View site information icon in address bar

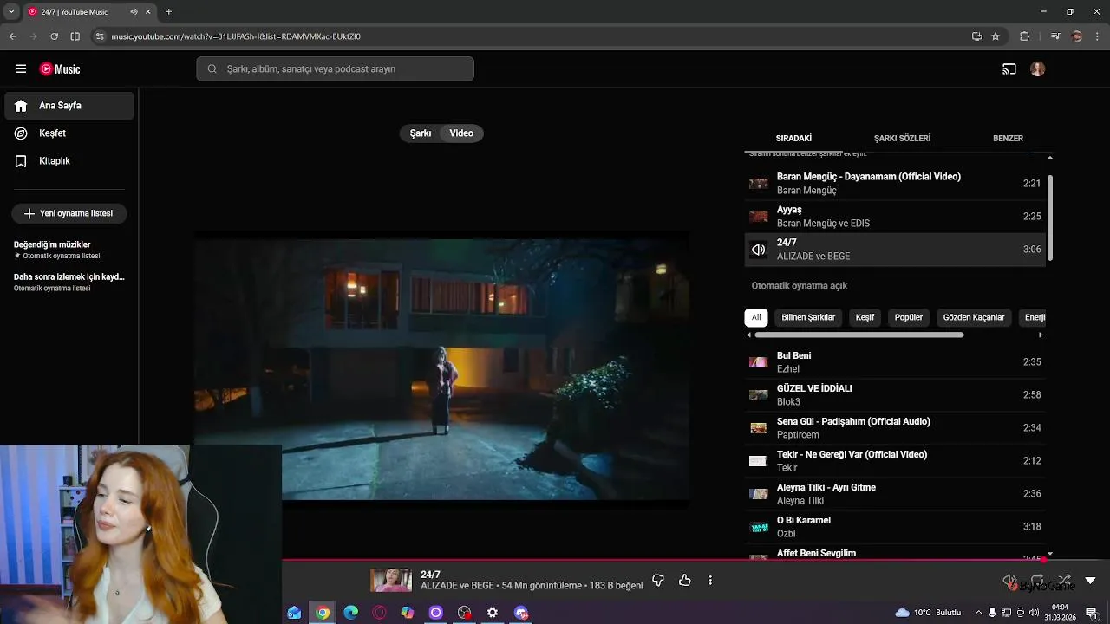click(100, 36)
